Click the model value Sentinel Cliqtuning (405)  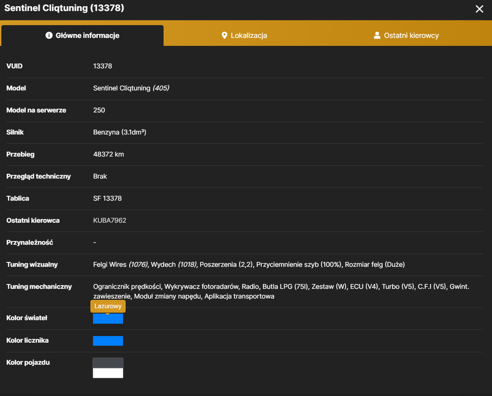[131, 88]
